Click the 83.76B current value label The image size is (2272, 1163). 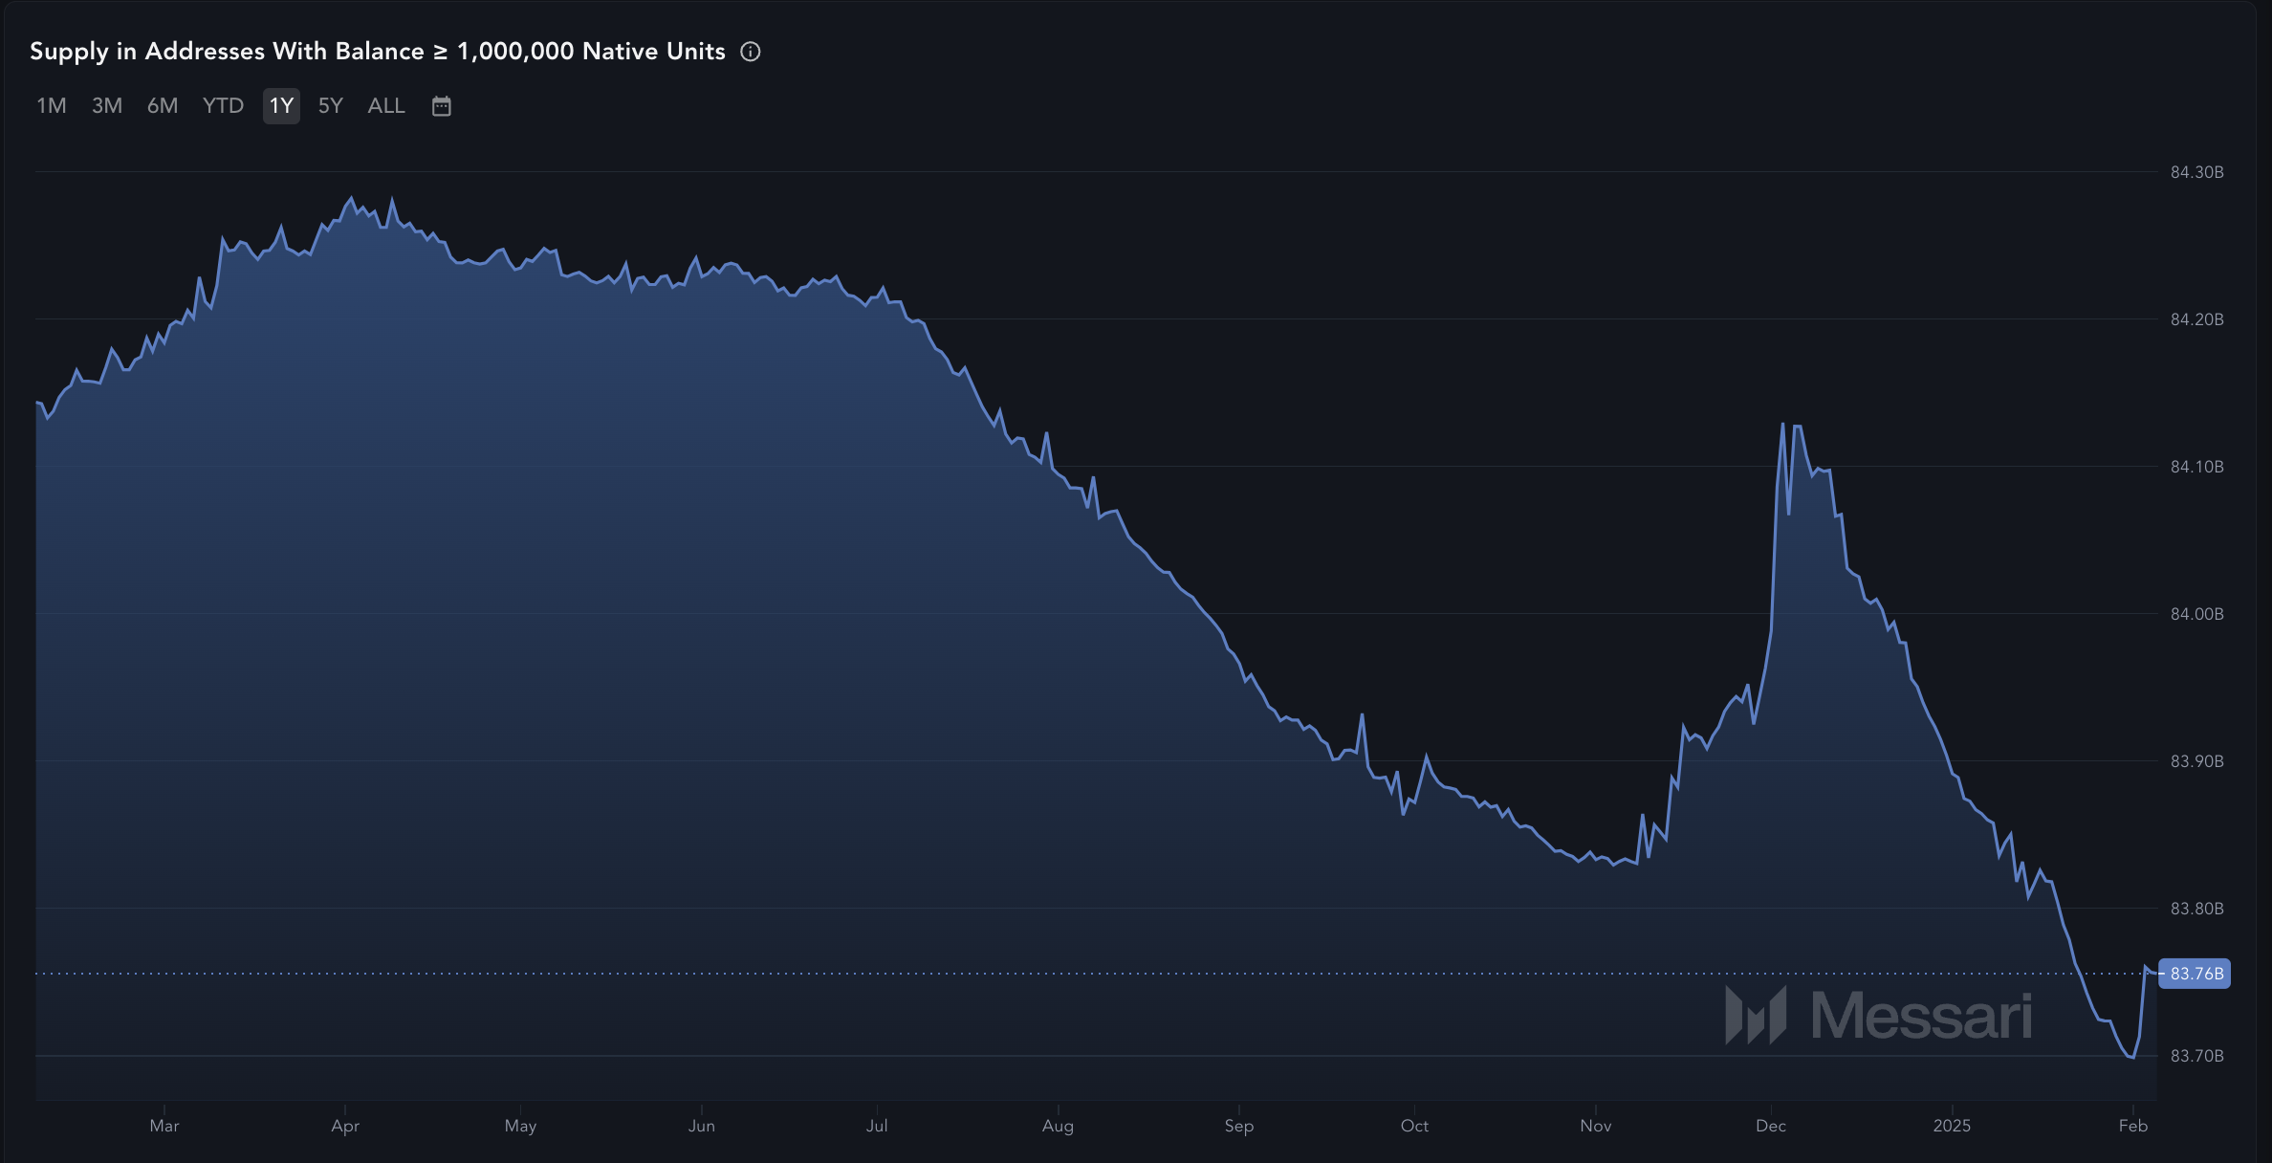(2195, 974)
